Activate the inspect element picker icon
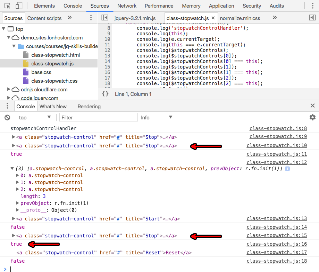Image resolution: width=319 pixels, height=272 pixels. click(7, 6)
